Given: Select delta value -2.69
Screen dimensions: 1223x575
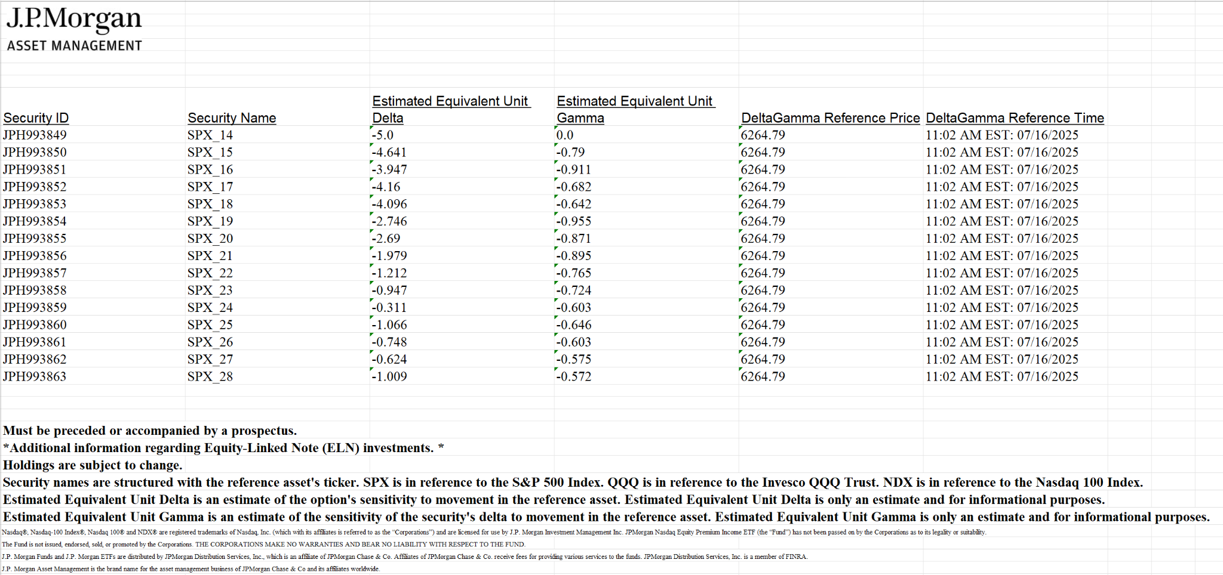Looking at the screenshot, I should 386,239.
